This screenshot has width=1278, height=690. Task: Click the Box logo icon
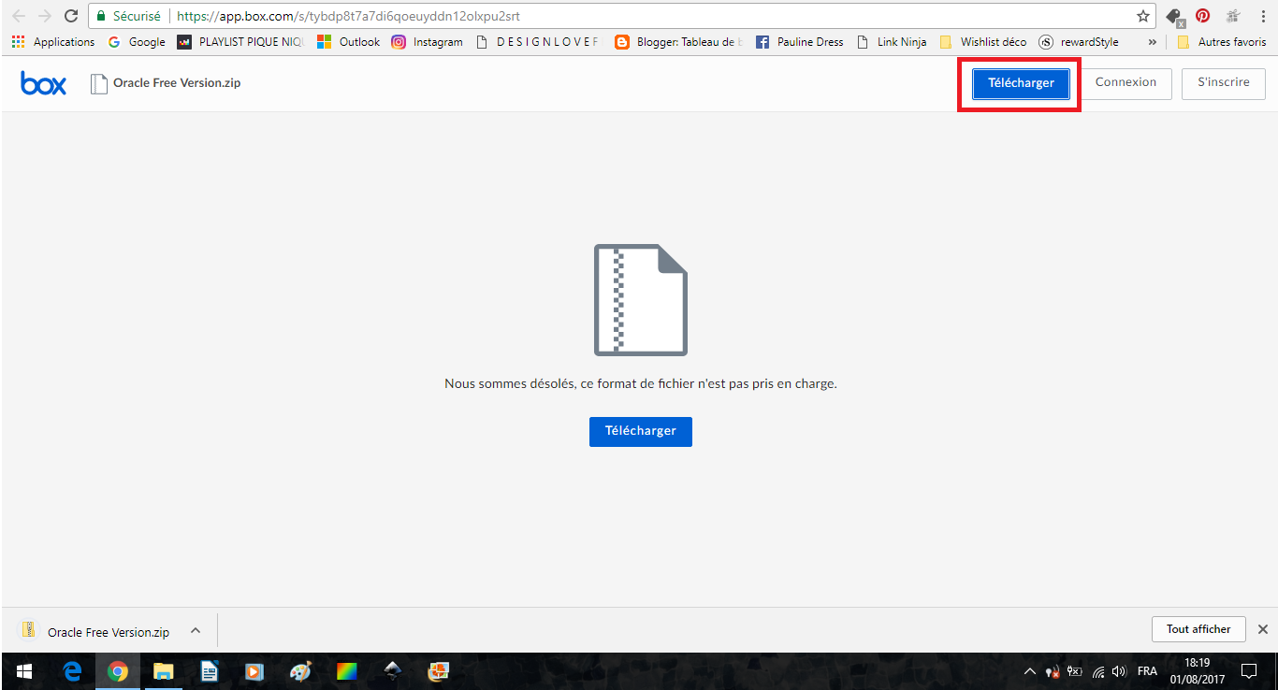click(x=43, y=83)
